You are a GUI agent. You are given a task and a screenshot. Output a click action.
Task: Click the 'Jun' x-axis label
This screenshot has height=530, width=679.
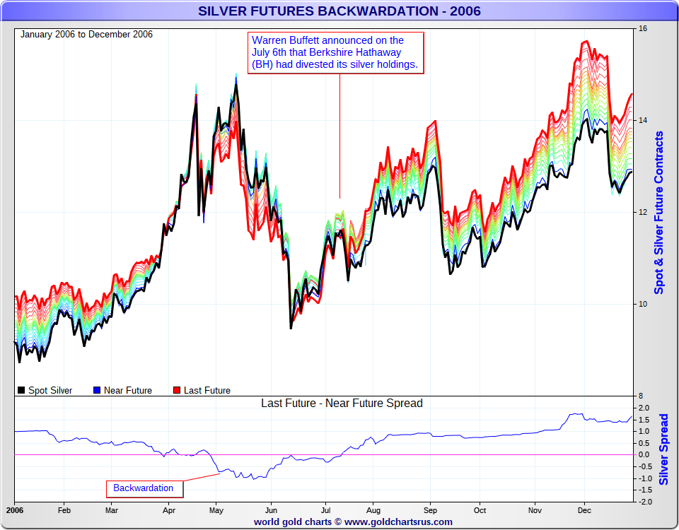pyautogui.click(x=271, y=510)
